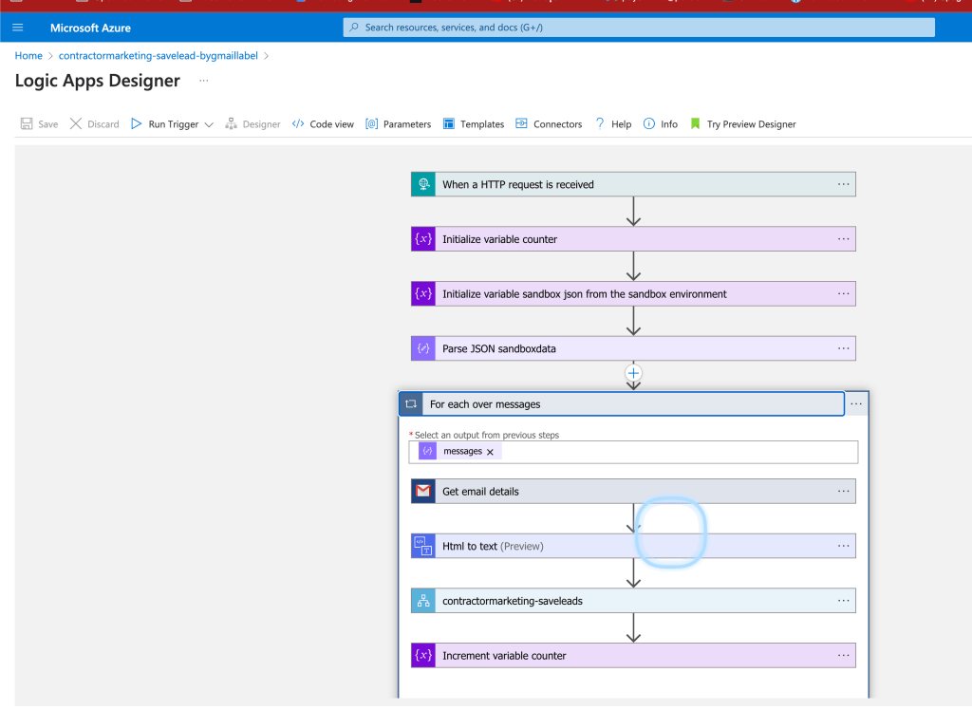Open options menu for For each over messages
The width and height of the screenshot is (972, 710).
point(856,403)
